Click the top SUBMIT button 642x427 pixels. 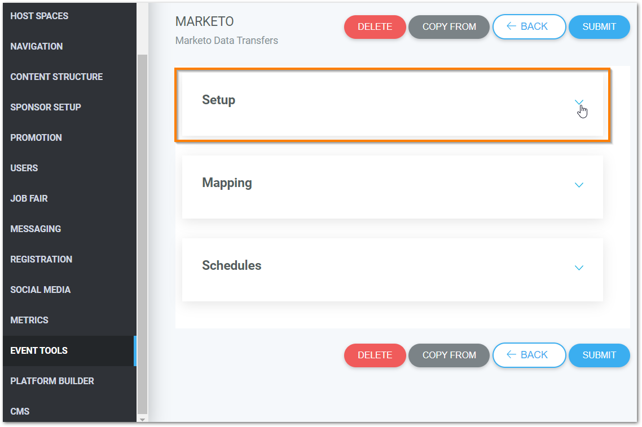[x=599, y=27]
